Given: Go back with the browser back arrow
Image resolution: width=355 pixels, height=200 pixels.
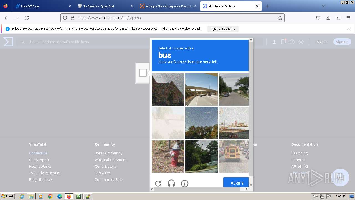Looking at the screenshot, I should coord(7,18).
